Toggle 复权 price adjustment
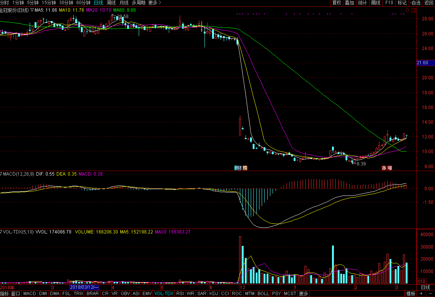Image resolution: width=435 pixels, height=297 pixels. coord(336,3)
